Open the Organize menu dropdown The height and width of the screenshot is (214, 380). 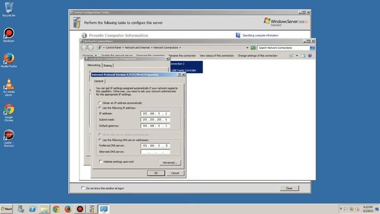(x=90, y=55)
